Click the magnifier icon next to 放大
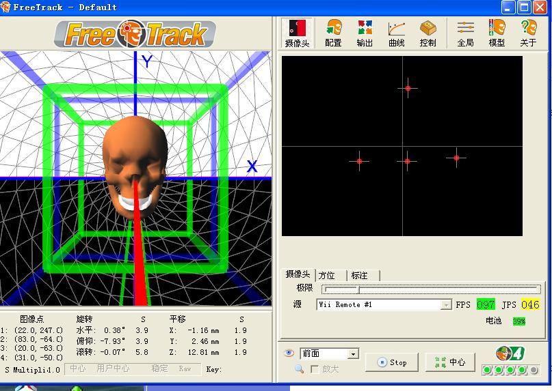Viewport: 552px width, 391px height. tap(299, 369)
